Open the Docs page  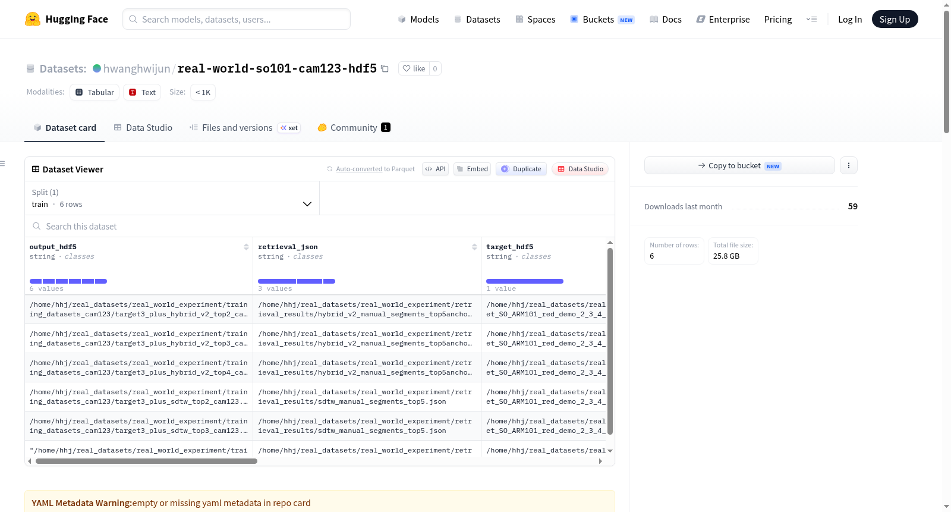[666, 19]
